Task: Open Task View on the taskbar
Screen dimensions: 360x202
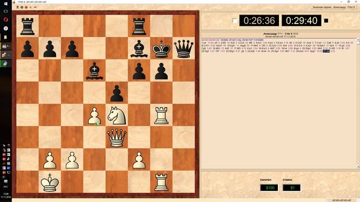Action: coord(6,11)
